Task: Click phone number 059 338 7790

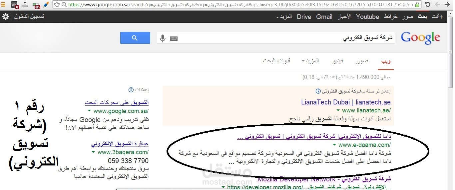Action: 128,161
